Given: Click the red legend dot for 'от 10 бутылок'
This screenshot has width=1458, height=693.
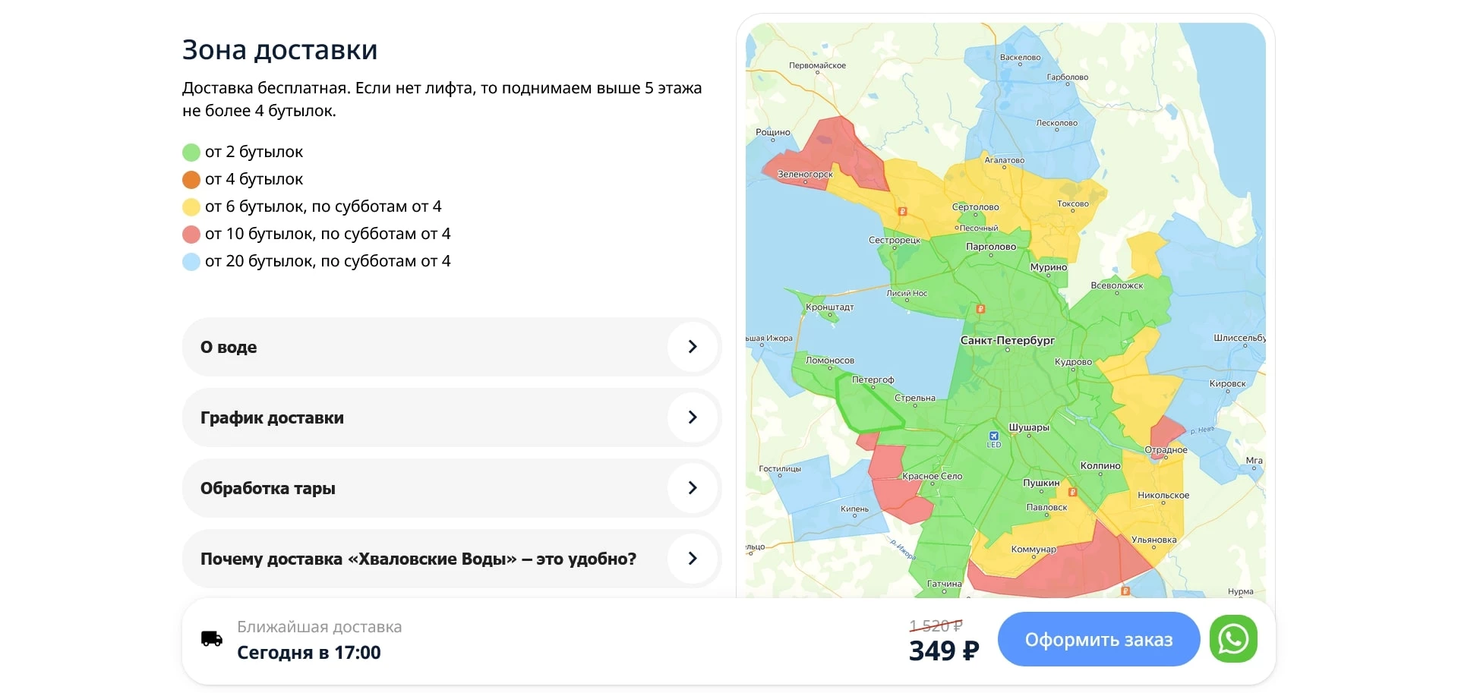Looking at the screenshot, I should 190,234.
